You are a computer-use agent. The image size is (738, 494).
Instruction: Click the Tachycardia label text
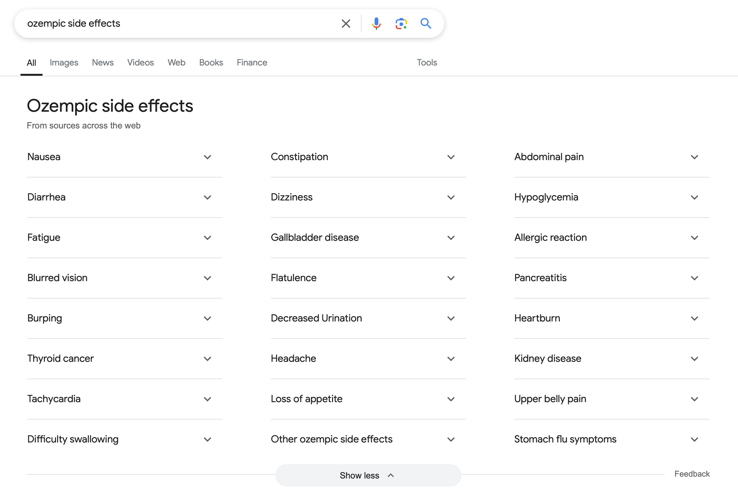tap(54, 399)
